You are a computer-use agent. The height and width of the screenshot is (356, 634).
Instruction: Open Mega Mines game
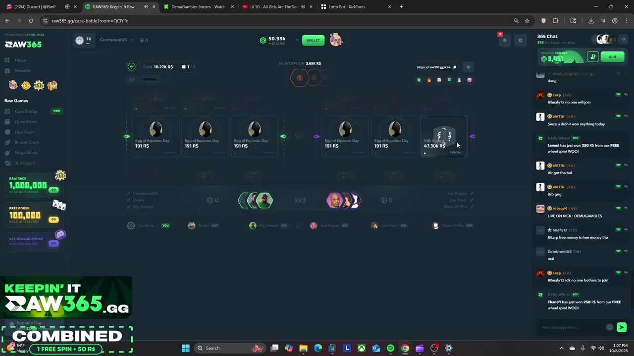(x=26, y=153)
